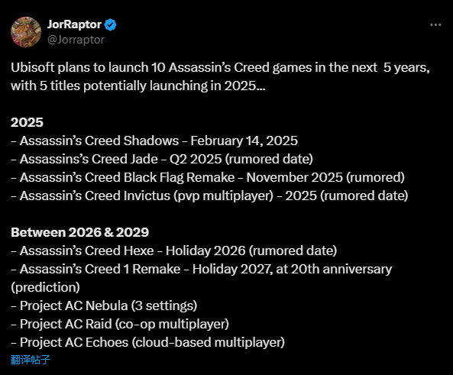Click the Ubisoft plans opening sentence

pos(221,67)
